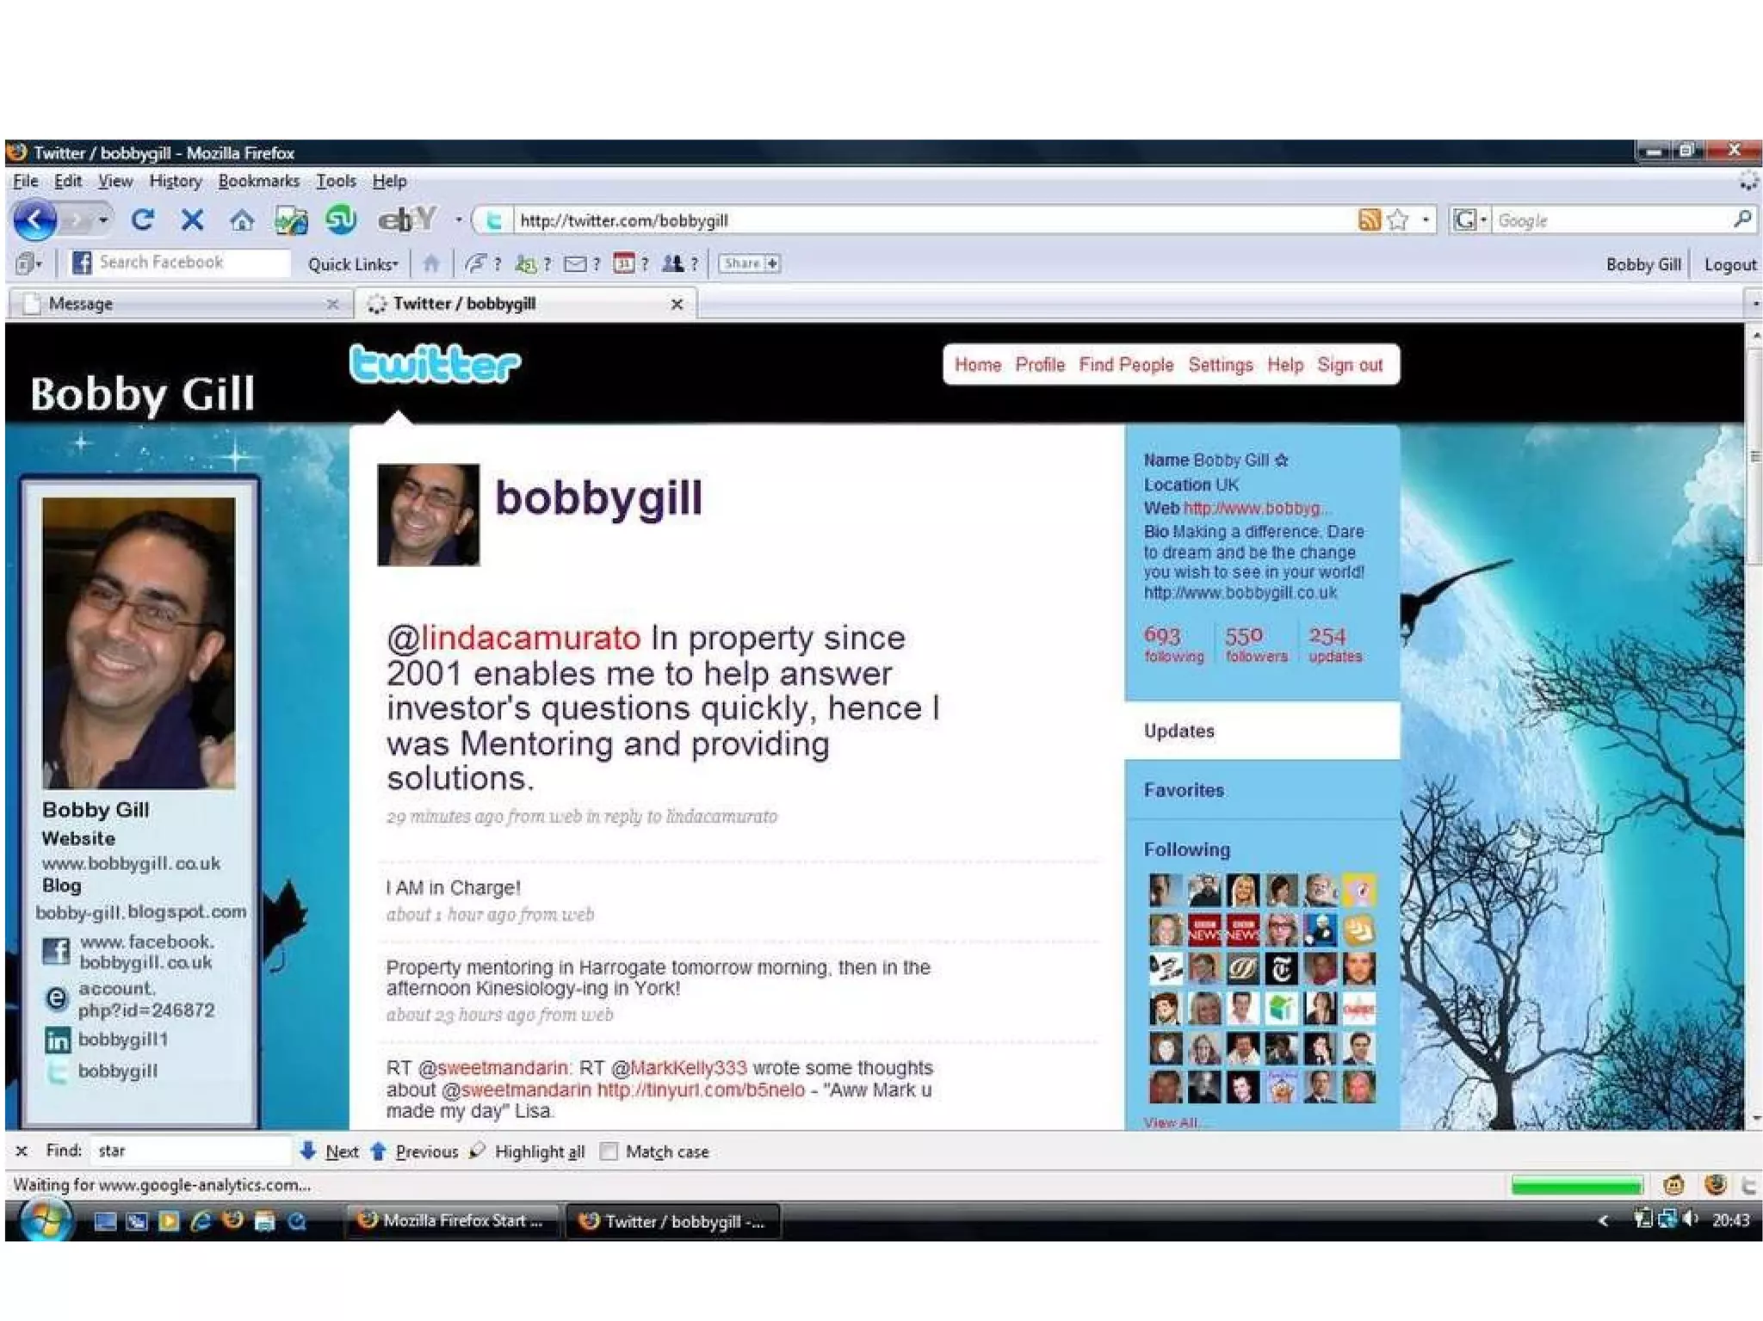Go to the Firefox Home icon
This screenshot has width=1763, height=1321.
click(x=242, y=221)
